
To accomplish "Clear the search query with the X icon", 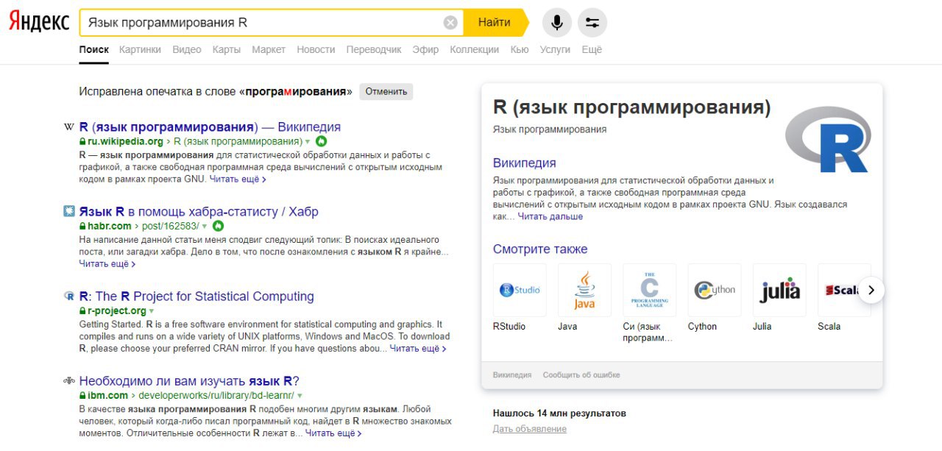I will point(450,23).
